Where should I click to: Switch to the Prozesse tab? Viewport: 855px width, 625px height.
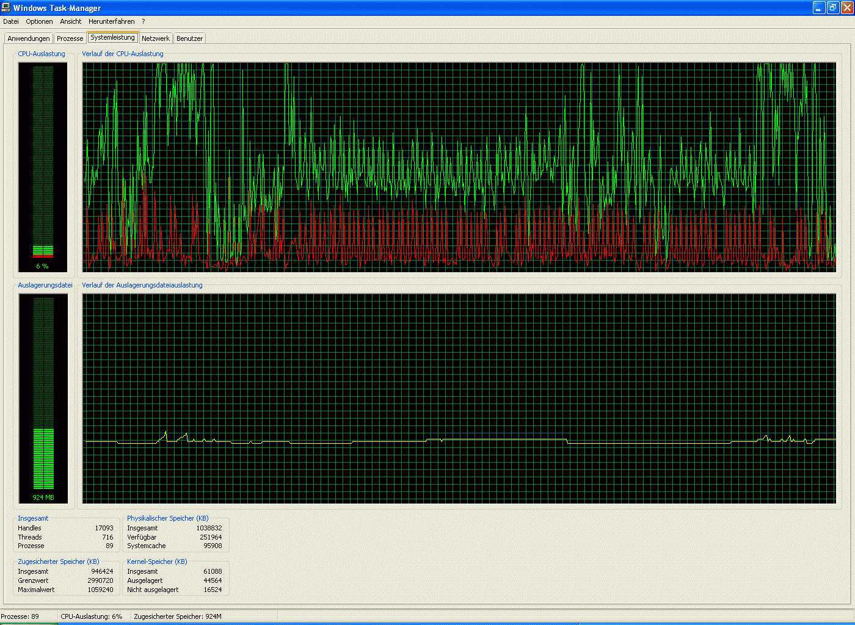point(70,38)
